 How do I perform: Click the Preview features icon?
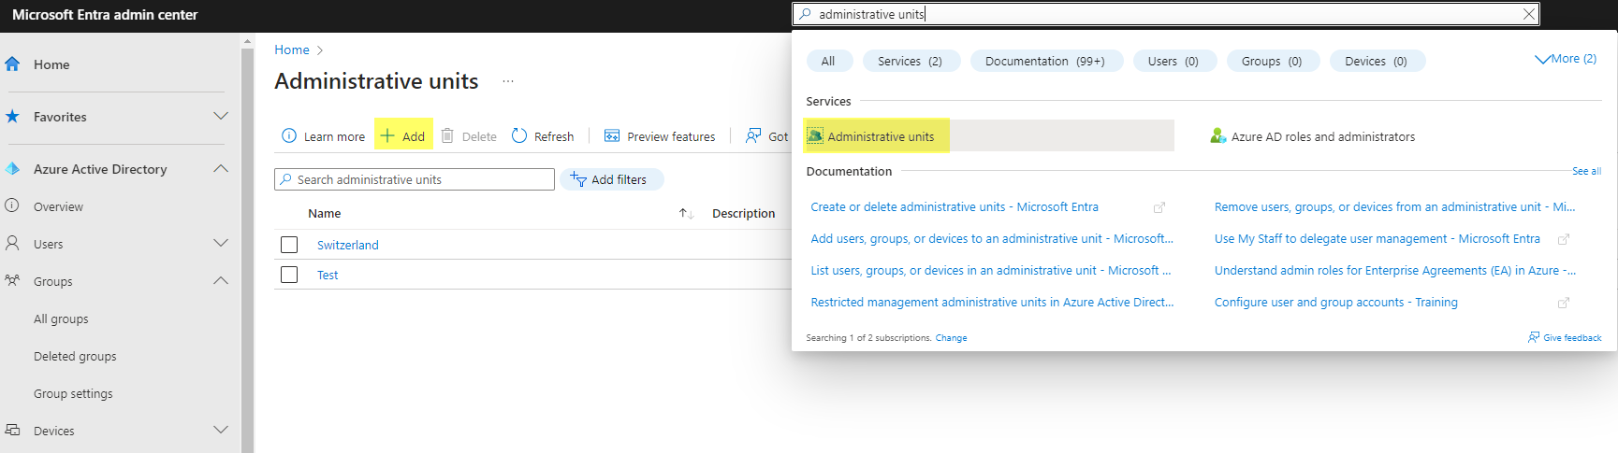(612, 135)
